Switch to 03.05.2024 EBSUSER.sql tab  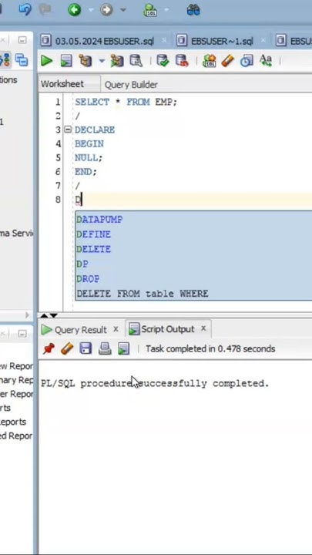pyautogui.click(x=104, y=41)
